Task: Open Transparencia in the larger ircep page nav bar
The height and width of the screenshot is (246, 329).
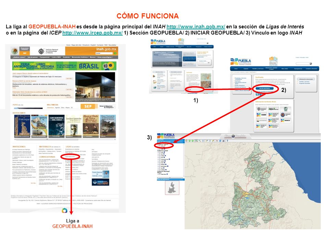Action: pos(298,69)
